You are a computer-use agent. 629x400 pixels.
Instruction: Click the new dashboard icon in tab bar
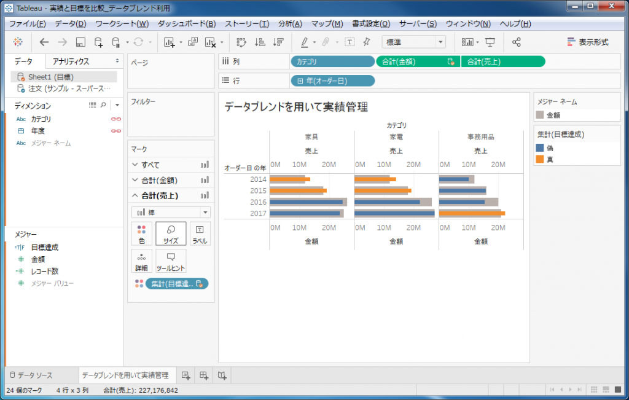[x=204, y=375]
